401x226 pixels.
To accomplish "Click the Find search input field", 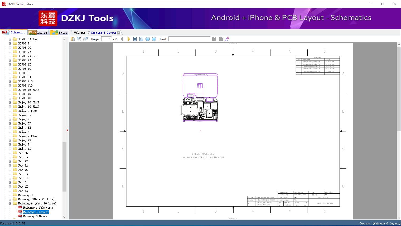I will pyautogui.click(x=190, y=39).
